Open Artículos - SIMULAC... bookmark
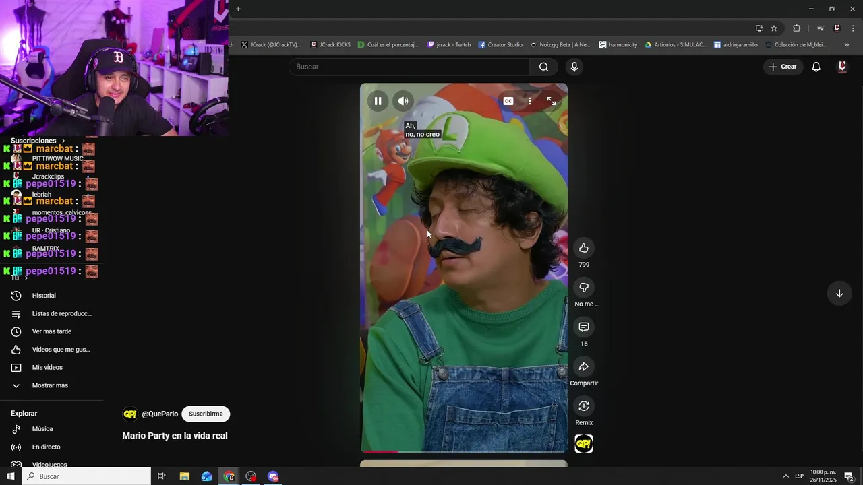863x485 pixels. [x=676, y=45]
